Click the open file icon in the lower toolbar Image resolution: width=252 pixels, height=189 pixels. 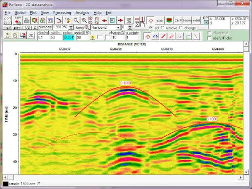click(15, 36)
